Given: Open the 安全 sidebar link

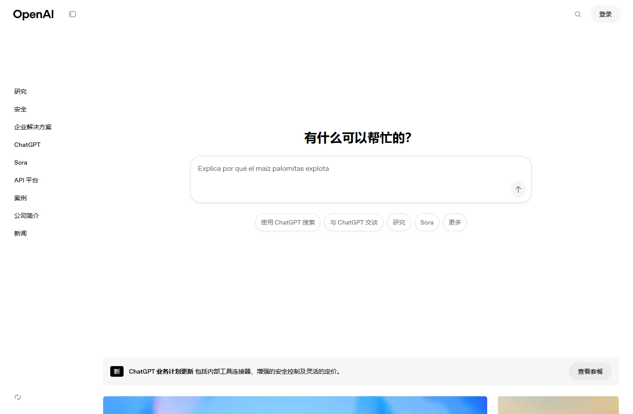Looking at the screenshot, I should (x=20, y=109).
